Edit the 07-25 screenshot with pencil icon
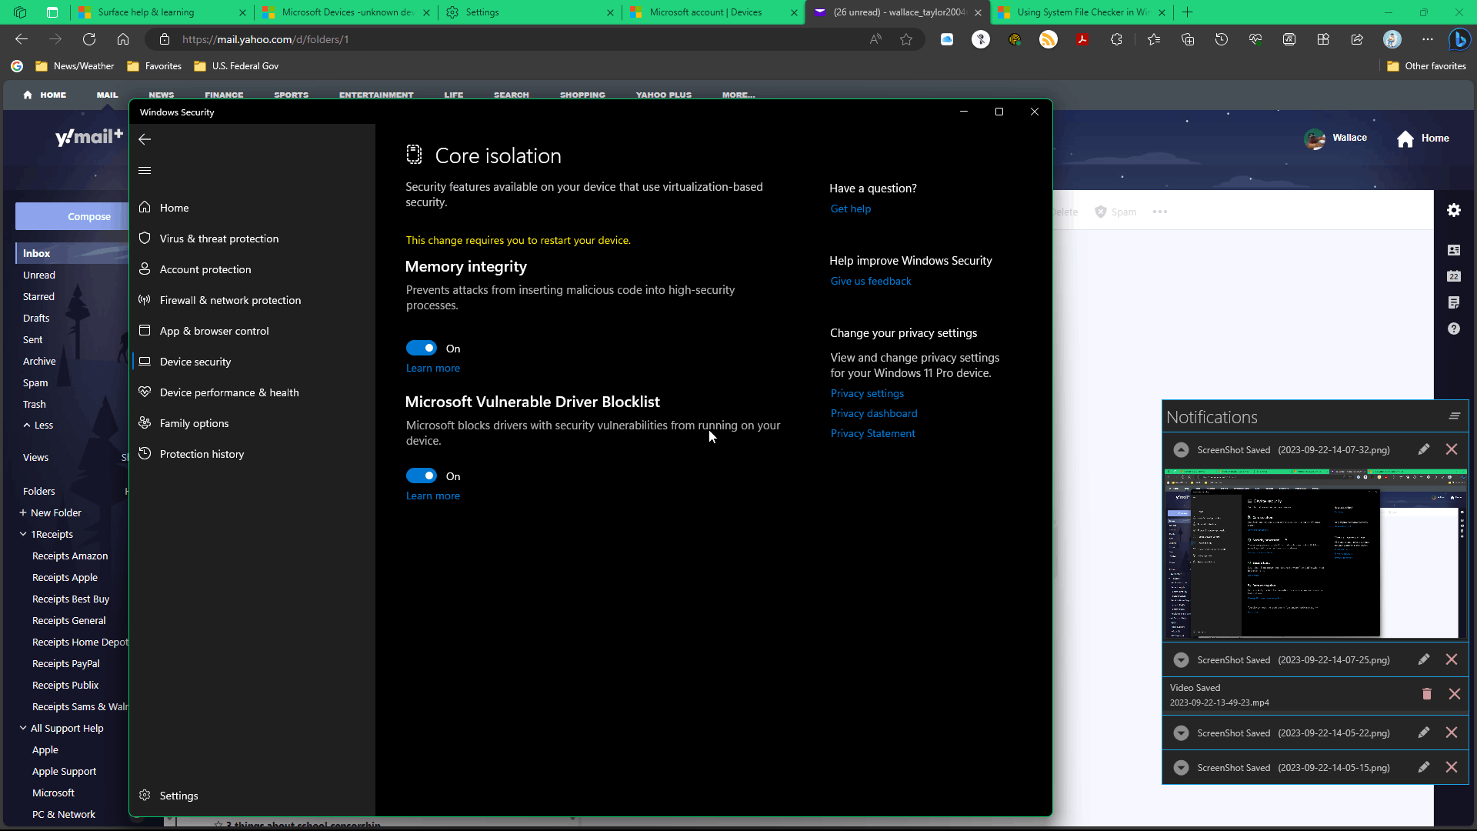The width and height of the screenshot is (1477, 831). [1424, 659]
